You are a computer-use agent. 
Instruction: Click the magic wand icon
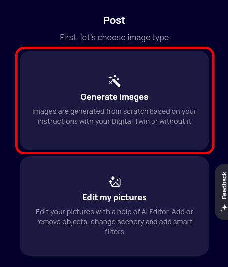114,81
